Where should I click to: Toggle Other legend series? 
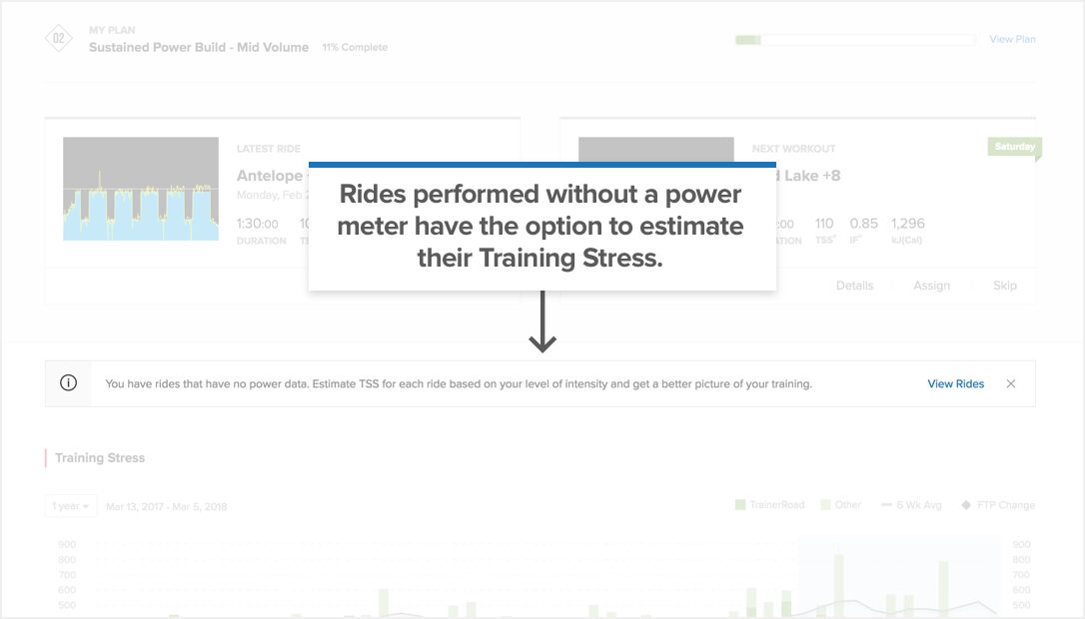[x=841, y=505]
